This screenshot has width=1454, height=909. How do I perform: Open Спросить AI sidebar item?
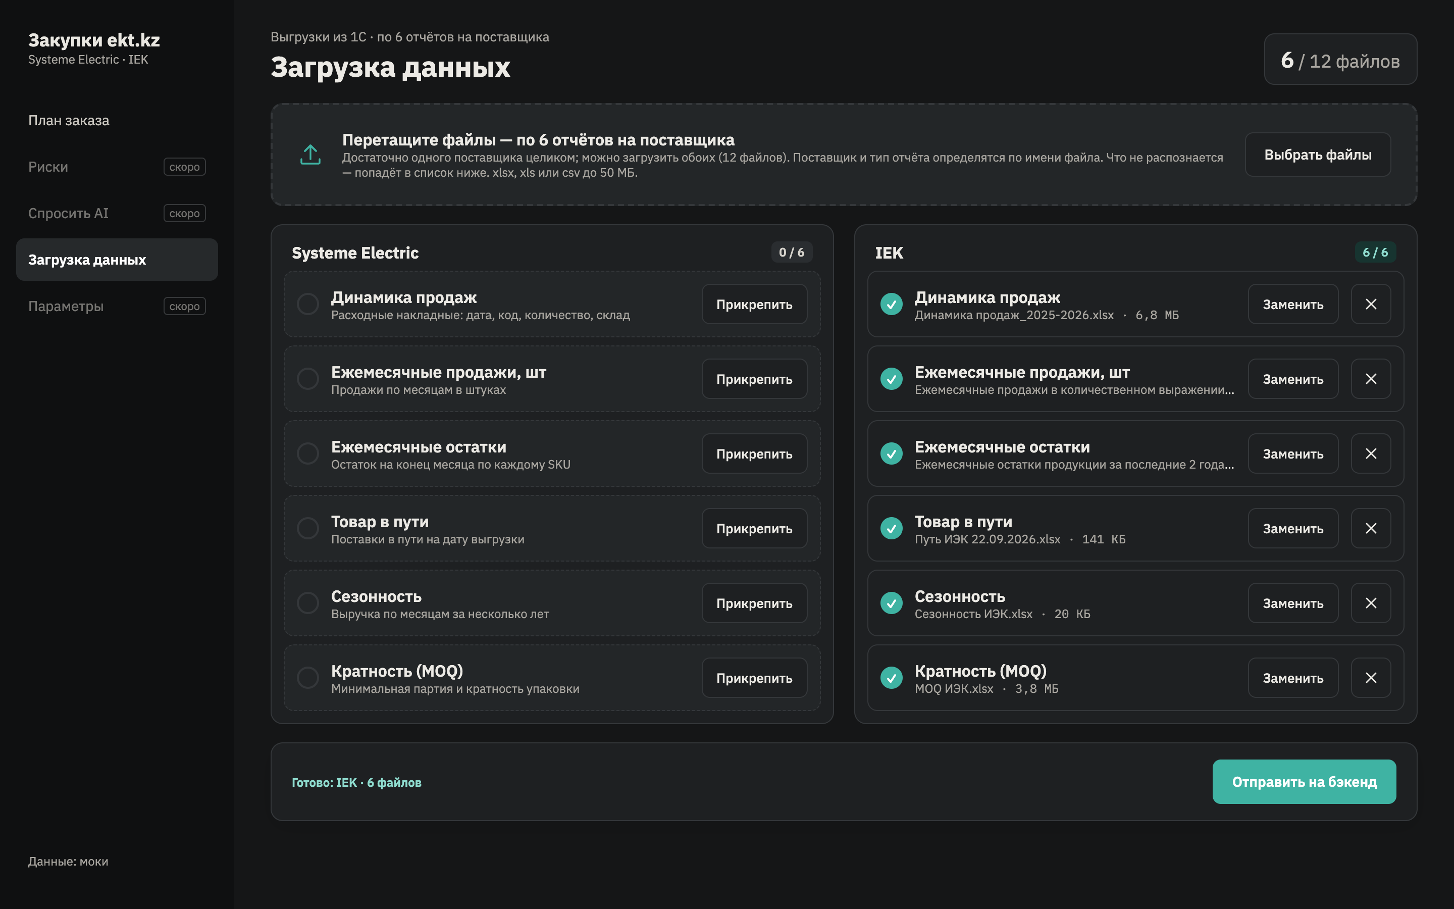[x=117, y=214]
